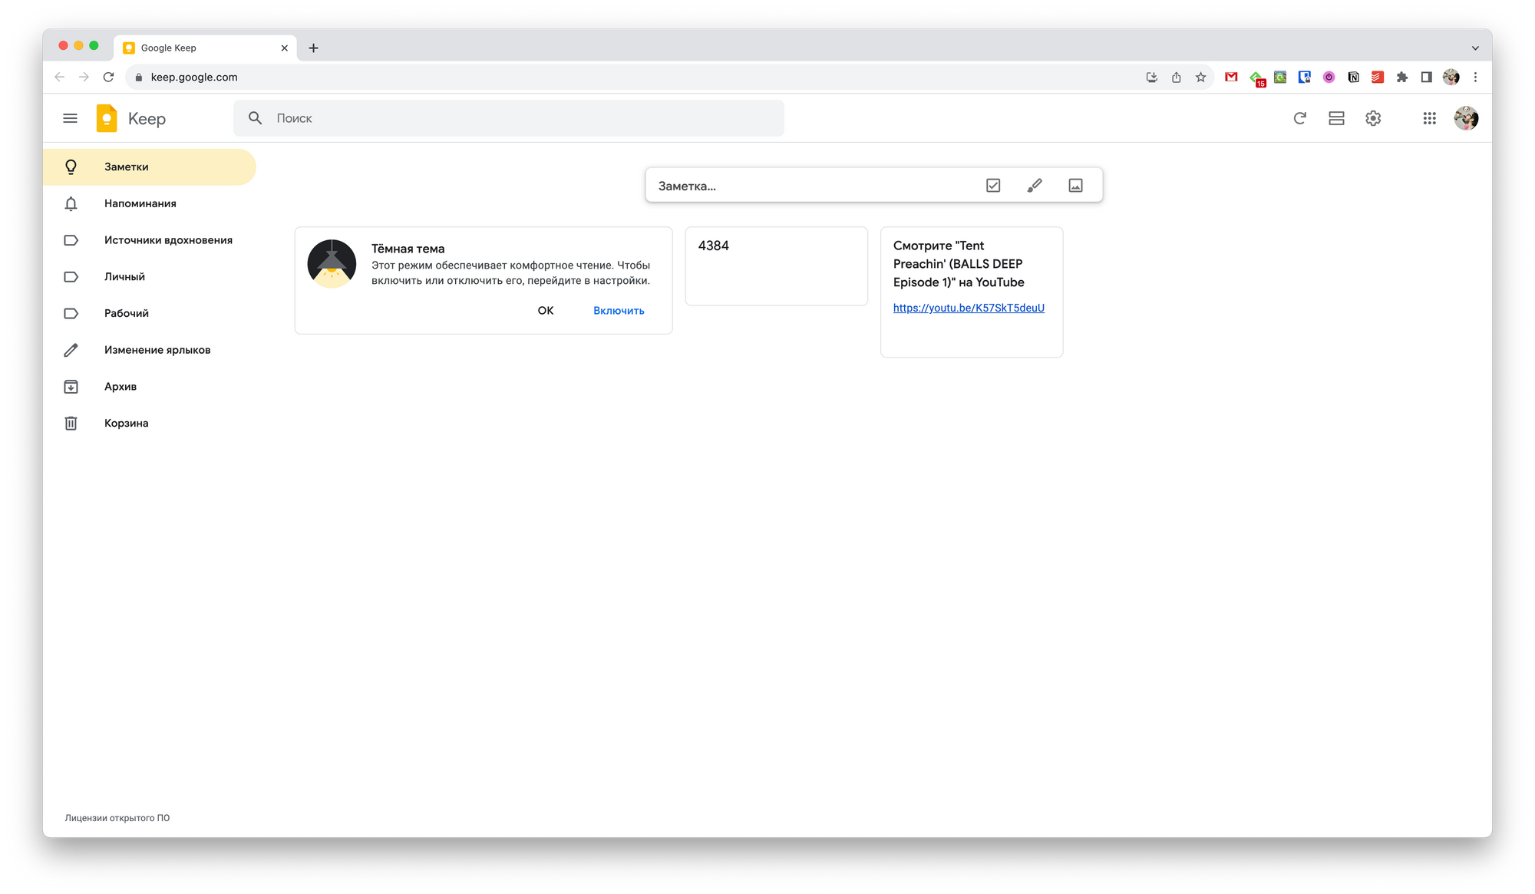Open the Chrome extensions puzzle icon
This screenshot has height=894, width=1535.
tap(1402, 77)
